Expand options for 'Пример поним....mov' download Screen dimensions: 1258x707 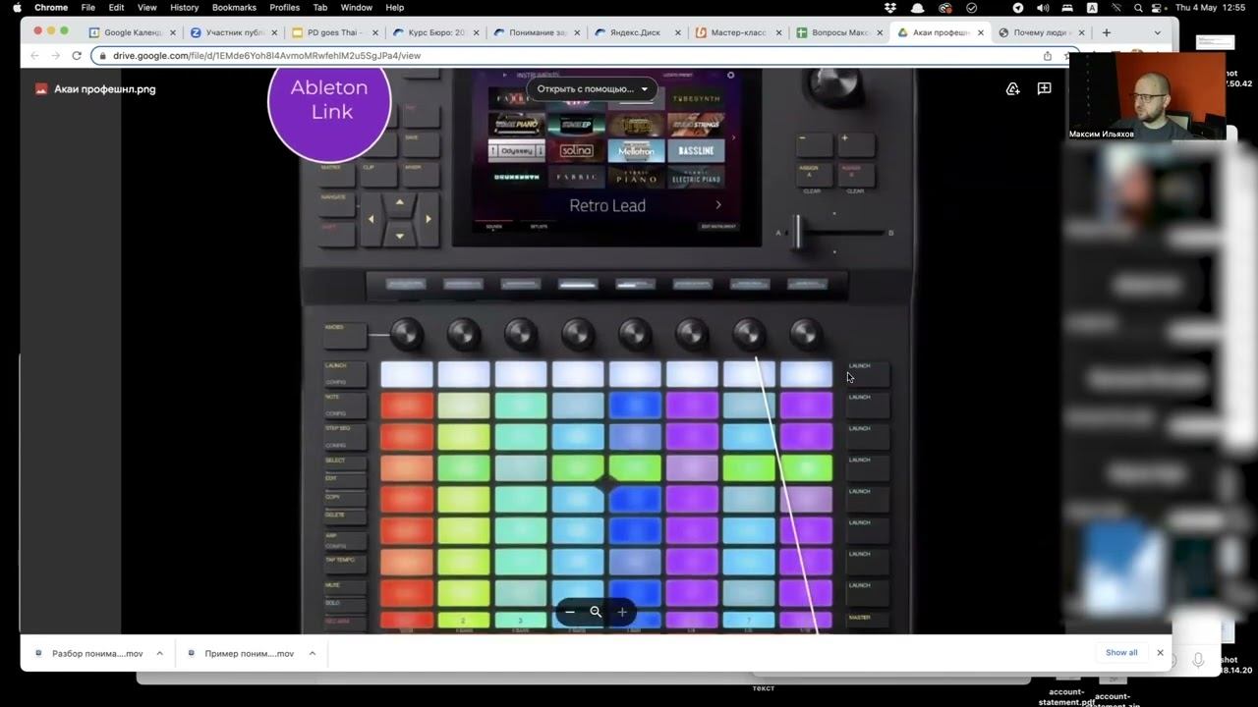pyautogui.click(x=313, y=653)
